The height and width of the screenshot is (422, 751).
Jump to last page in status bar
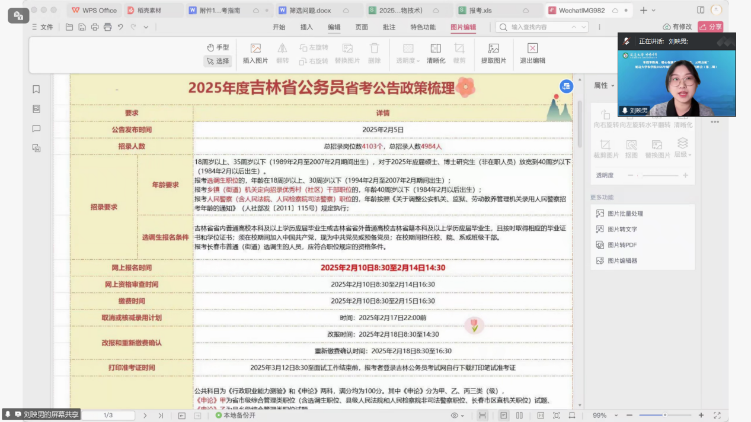(161, 415)
